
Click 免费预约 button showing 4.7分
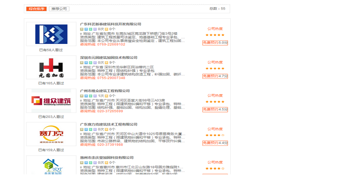[x=215, y=76]
